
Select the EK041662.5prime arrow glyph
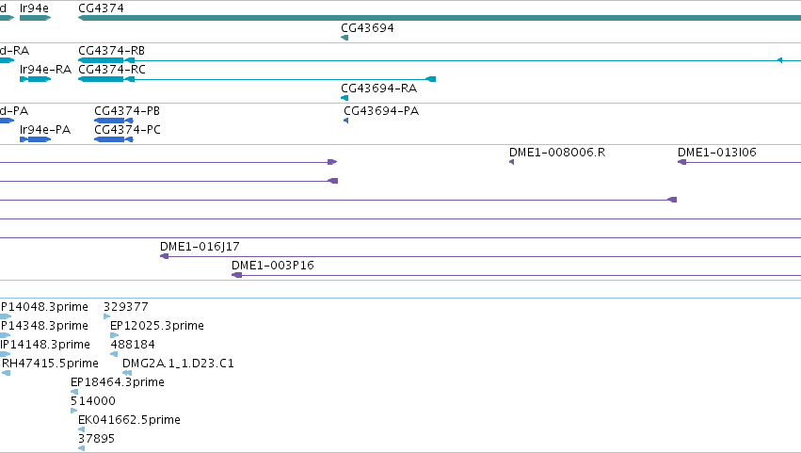point(82,429)
